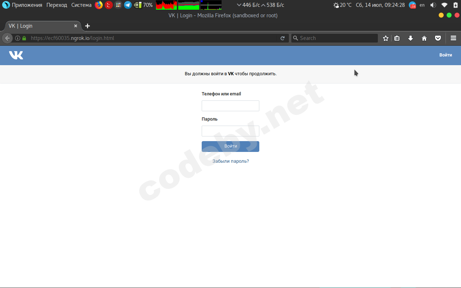Minimize Firefox with the yellow window button
The image size is (461, 288).
tap(441, 15)
